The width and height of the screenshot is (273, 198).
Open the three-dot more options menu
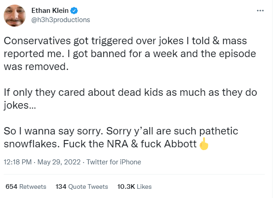pyautogui.click(x=260, y=11)
